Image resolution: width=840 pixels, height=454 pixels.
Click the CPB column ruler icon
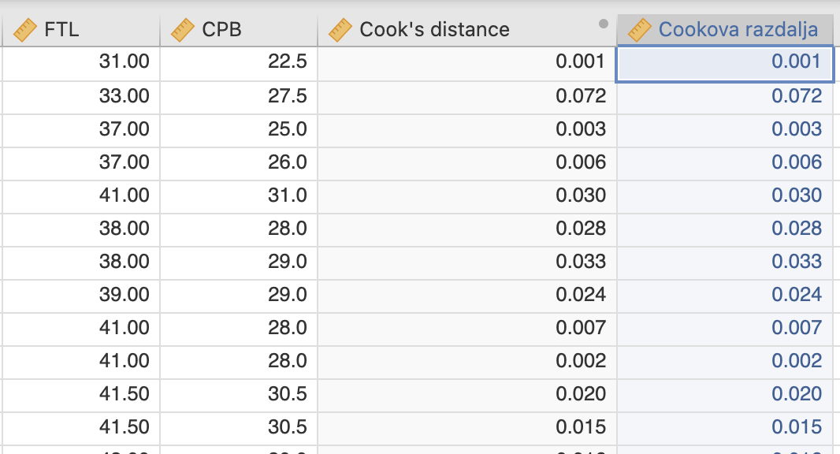coord(182,30)
